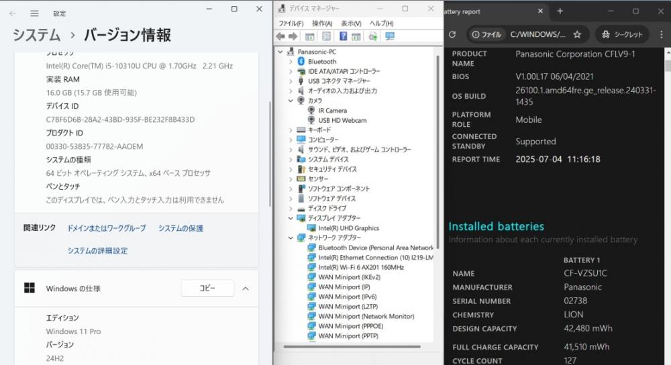This screenshot has width=671, height=365.
Task: Collapse the カメラ category
Action: 291,101
